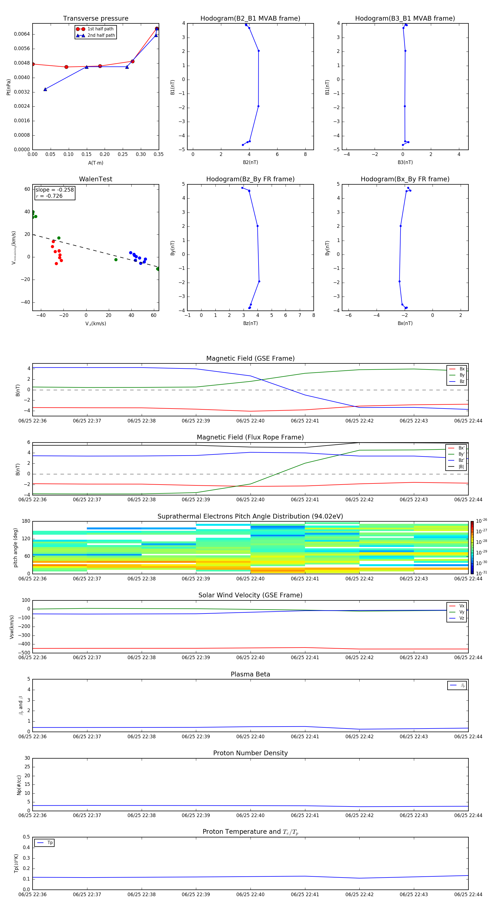Click "06/25 22:36" tick under GSE Magnetic Field panel
The image size is (501, 919).
pos(33,421)
